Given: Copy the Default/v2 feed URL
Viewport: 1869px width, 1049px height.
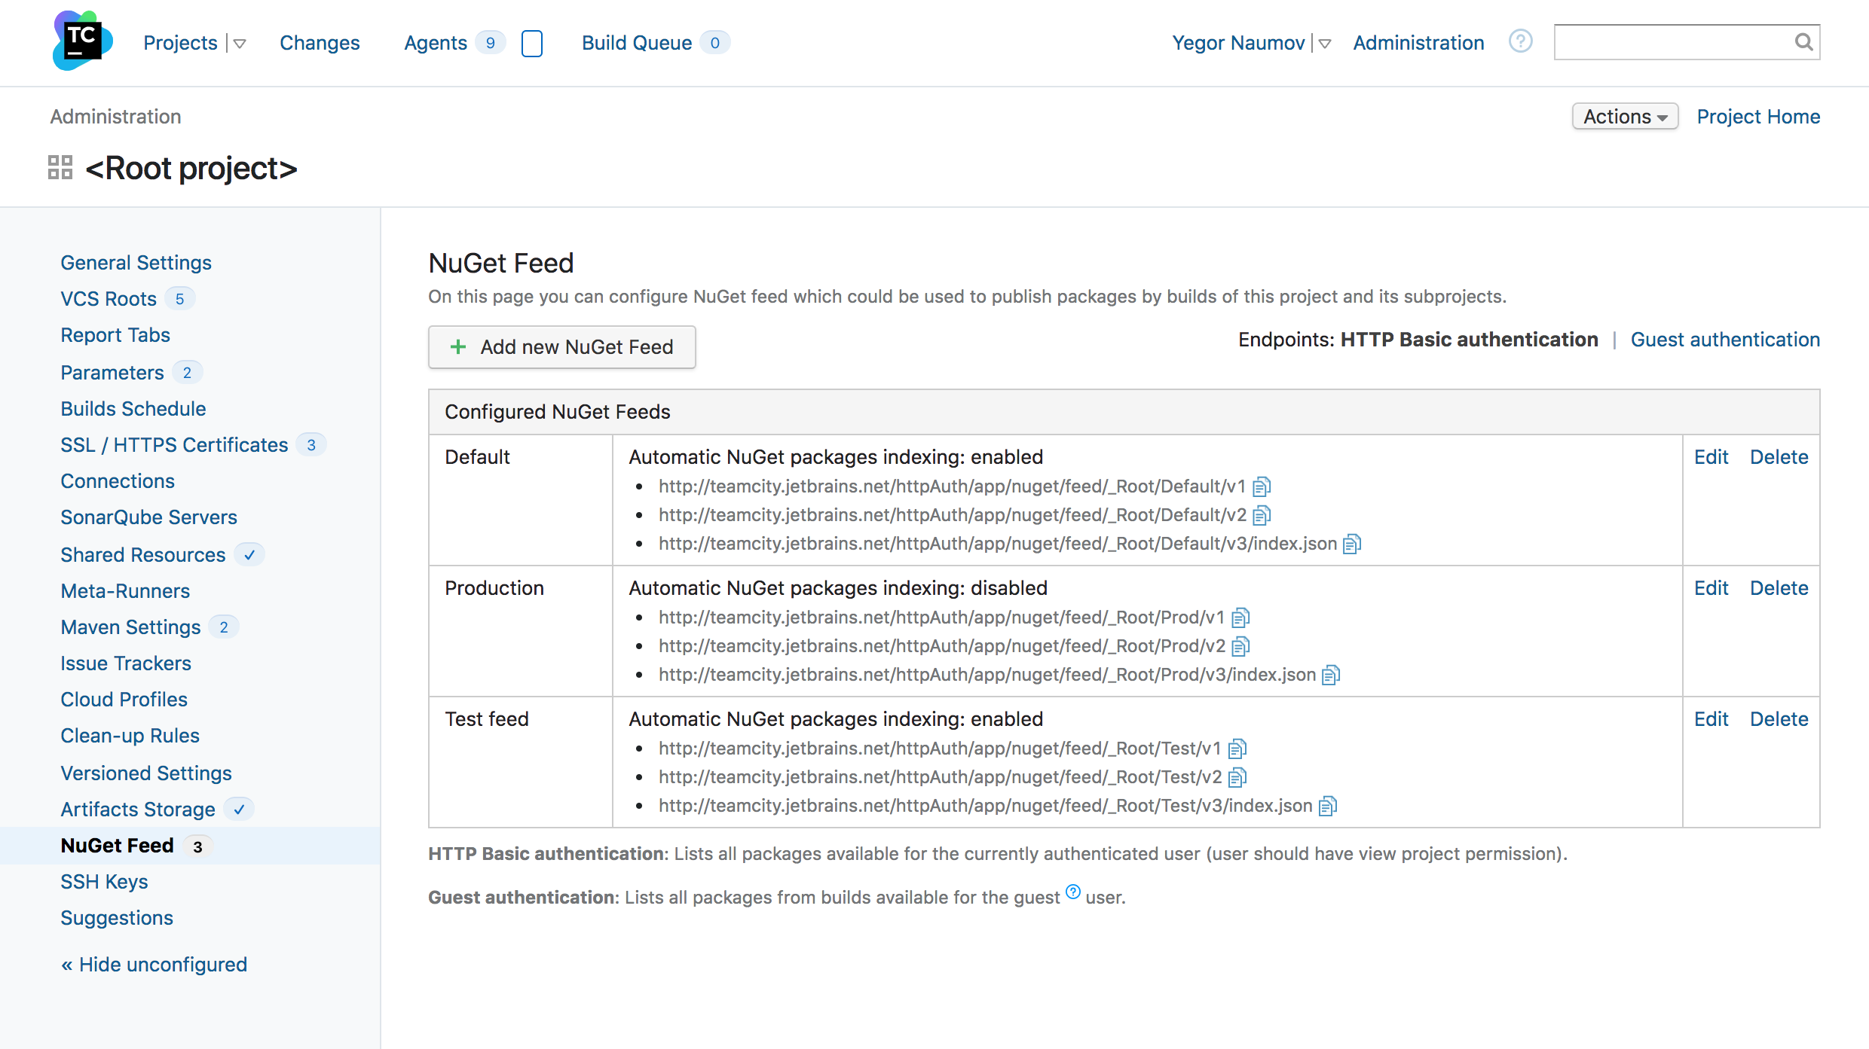Looking at the screenshot, I should tap(1262, 515).
